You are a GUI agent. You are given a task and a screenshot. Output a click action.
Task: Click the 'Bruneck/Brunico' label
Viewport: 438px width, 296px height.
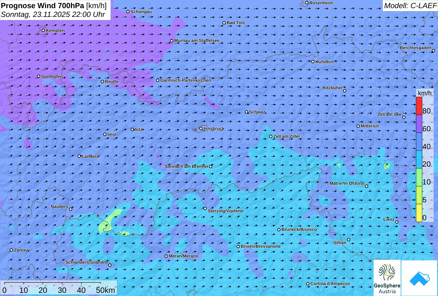click(299, 229)
